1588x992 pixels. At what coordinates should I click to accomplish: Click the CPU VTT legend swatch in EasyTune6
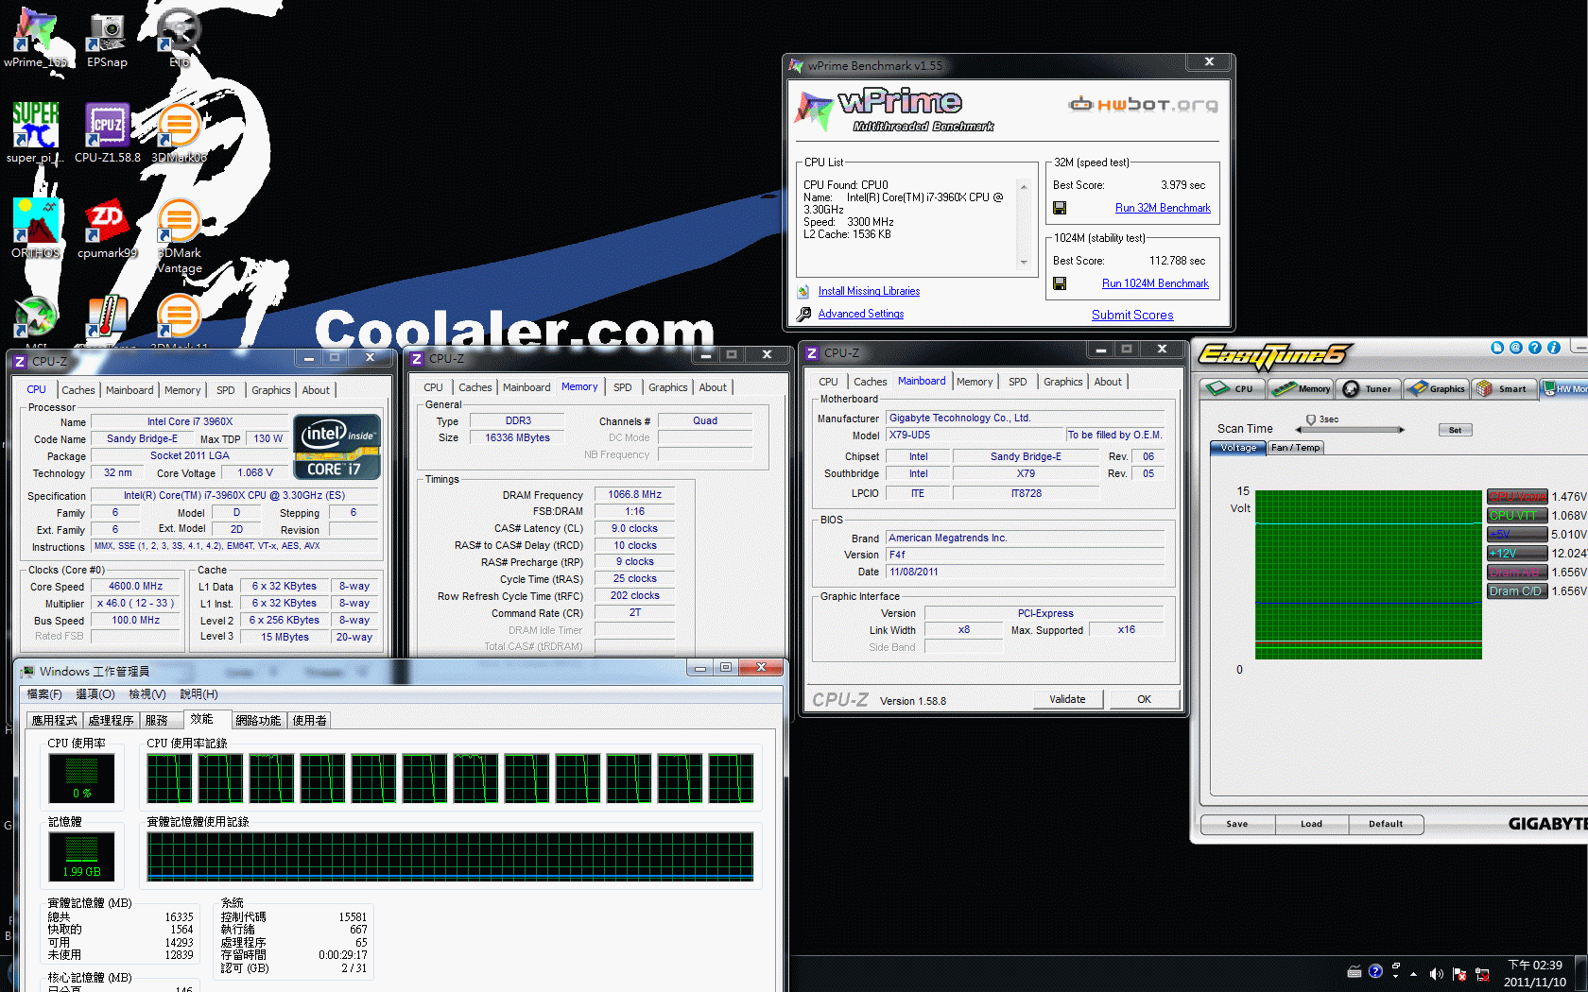(x=1517, y=516)
